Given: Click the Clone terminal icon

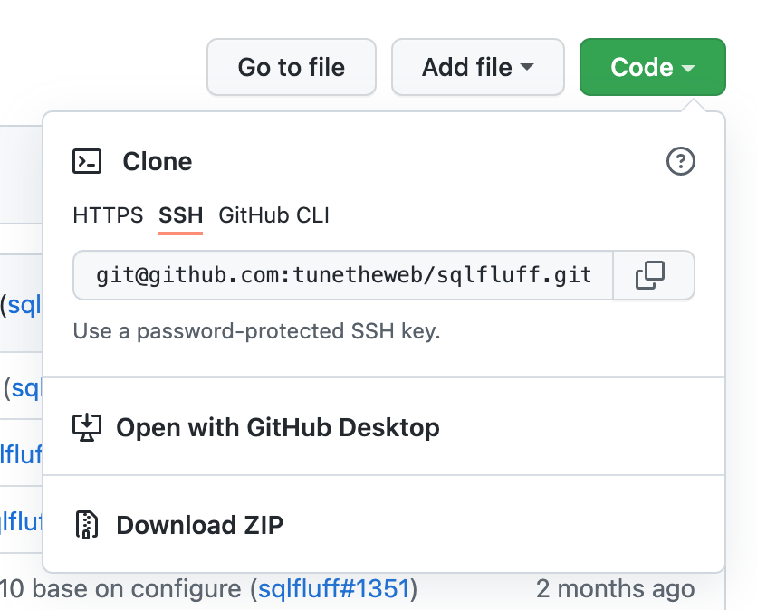Looking at the screenshot, I should pyautogui.click(x=87, y=161).
